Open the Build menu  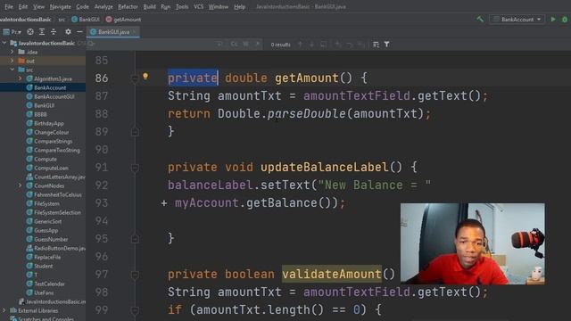[149, 6]
